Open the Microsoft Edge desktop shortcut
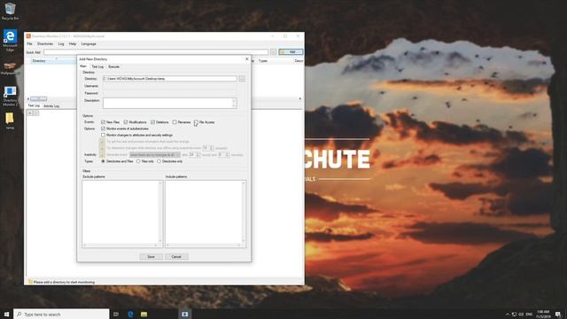The height and width of the screenshot is (319, 567). [x=10, y=40]
